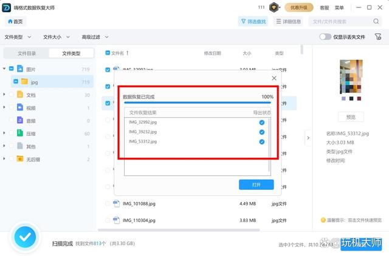Go to the 首页 home button
The width and height of the screenshot is (389, 256).
pos(15,22)
